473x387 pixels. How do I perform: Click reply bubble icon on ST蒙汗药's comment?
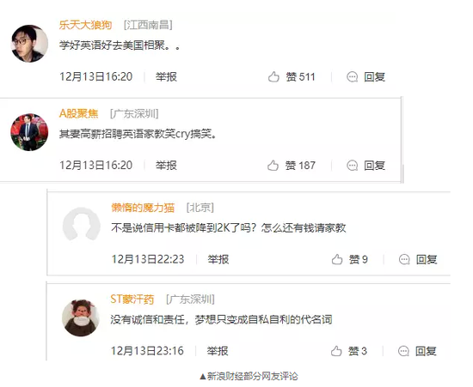[403, 351]
